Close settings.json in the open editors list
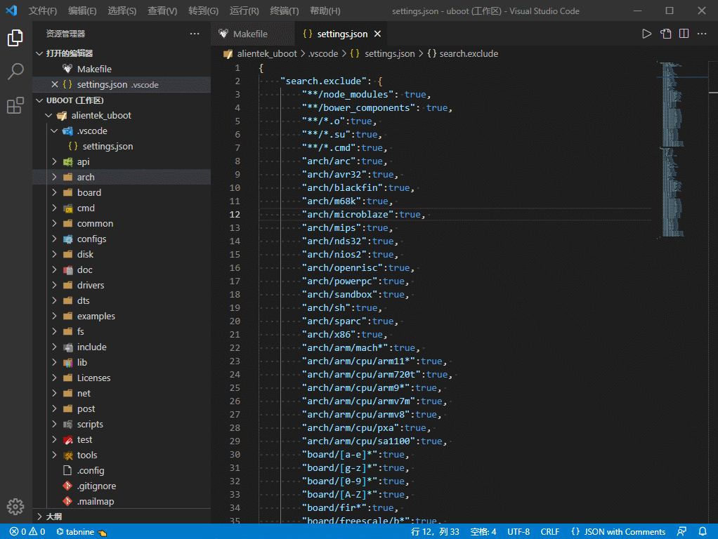This screenshot has width=718, height=539. tap(55, 84)
